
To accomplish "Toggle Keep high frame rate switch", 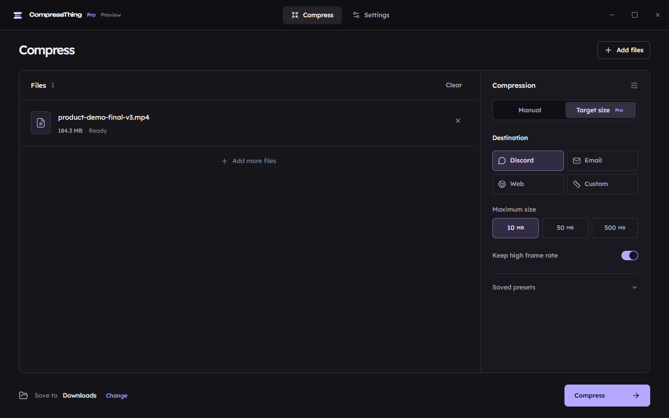I will coord(629,256).
